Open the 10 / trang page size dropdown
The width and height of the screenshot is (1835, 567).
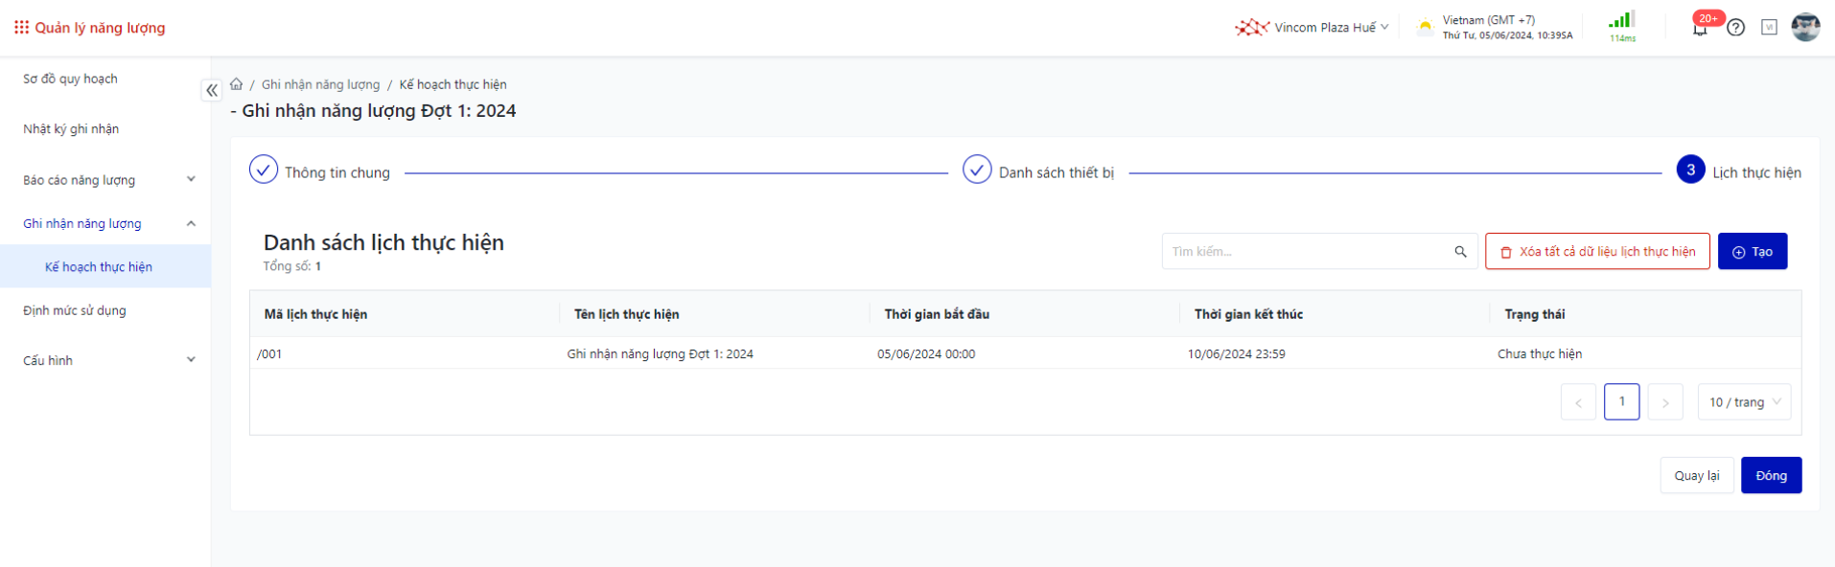[1744, 402]
